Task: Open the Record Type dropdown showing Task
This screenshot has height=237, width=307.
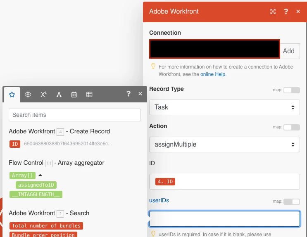Action: click(x=224, y=107)
